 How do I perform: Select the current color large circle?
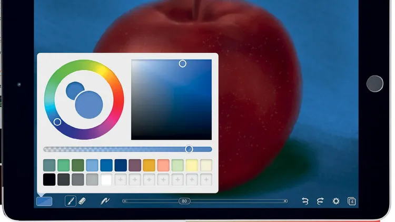pyautogui.click(x=89, y=105)
